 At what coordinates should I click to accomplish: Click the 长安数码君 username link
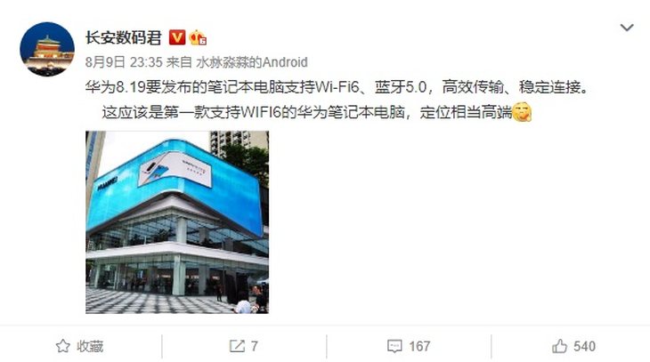click(124, 37)
